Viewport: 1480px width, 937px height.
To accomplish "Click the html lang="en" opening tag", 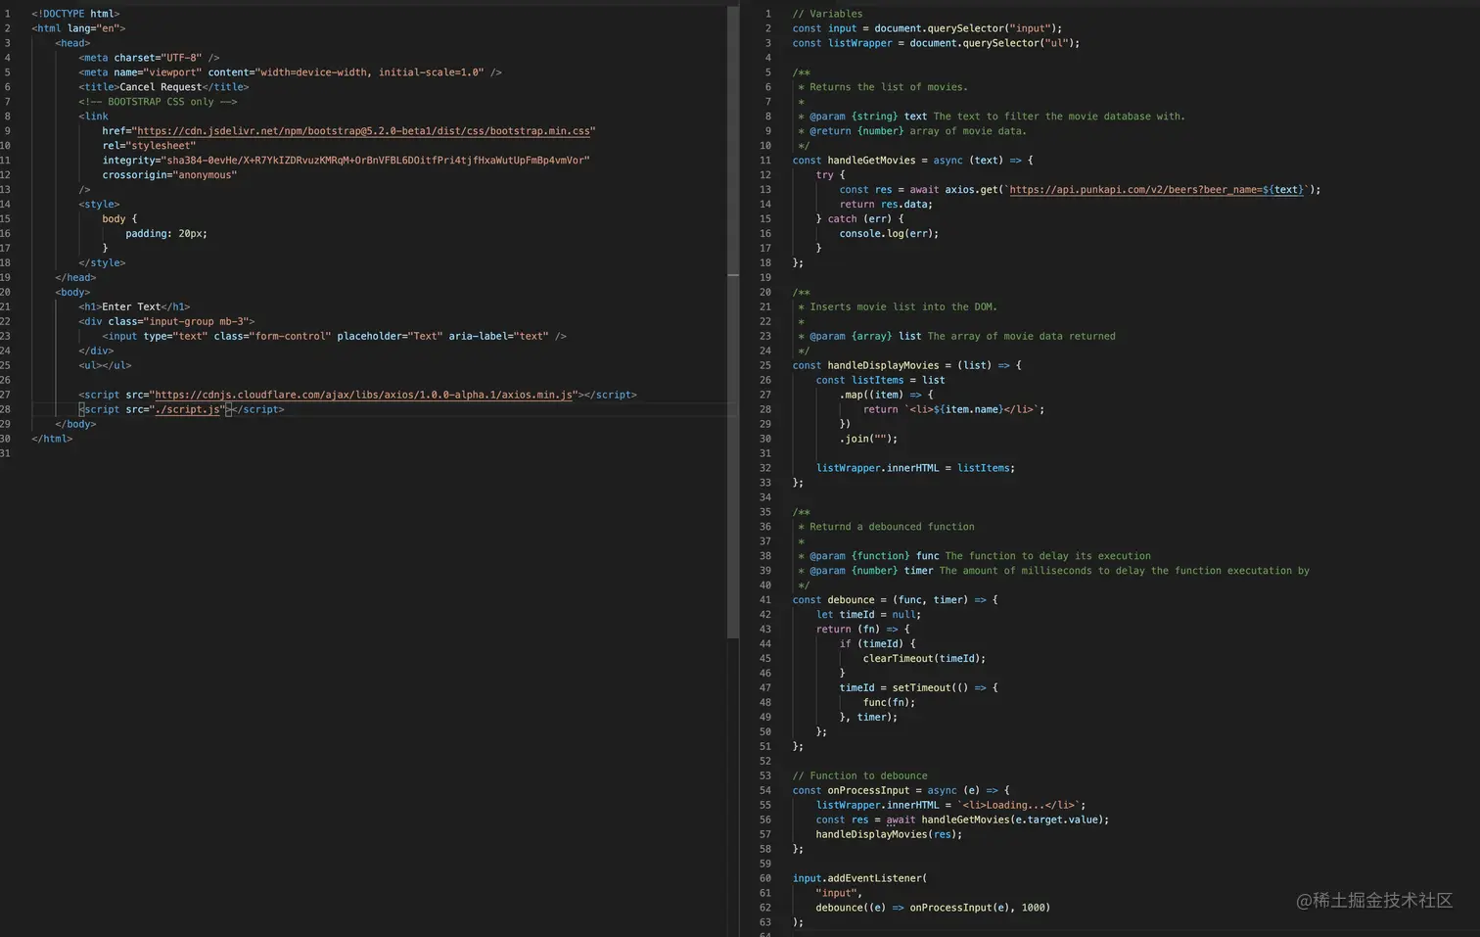I will point(78,28).
